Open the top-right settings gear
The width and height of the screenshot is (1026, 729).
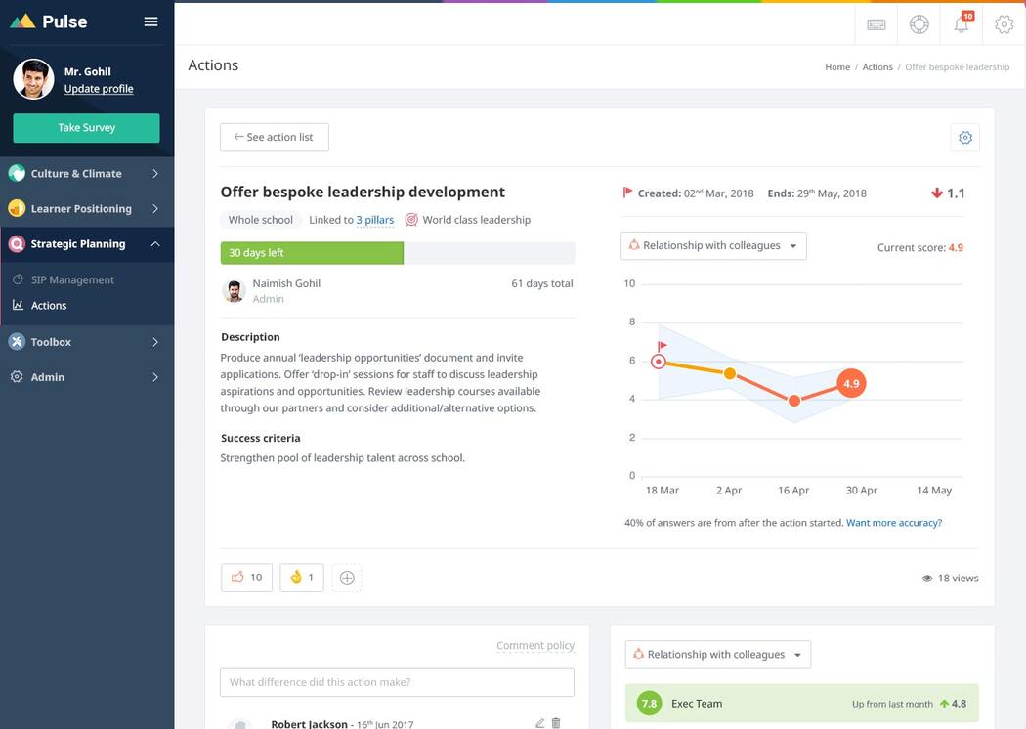1004,24
